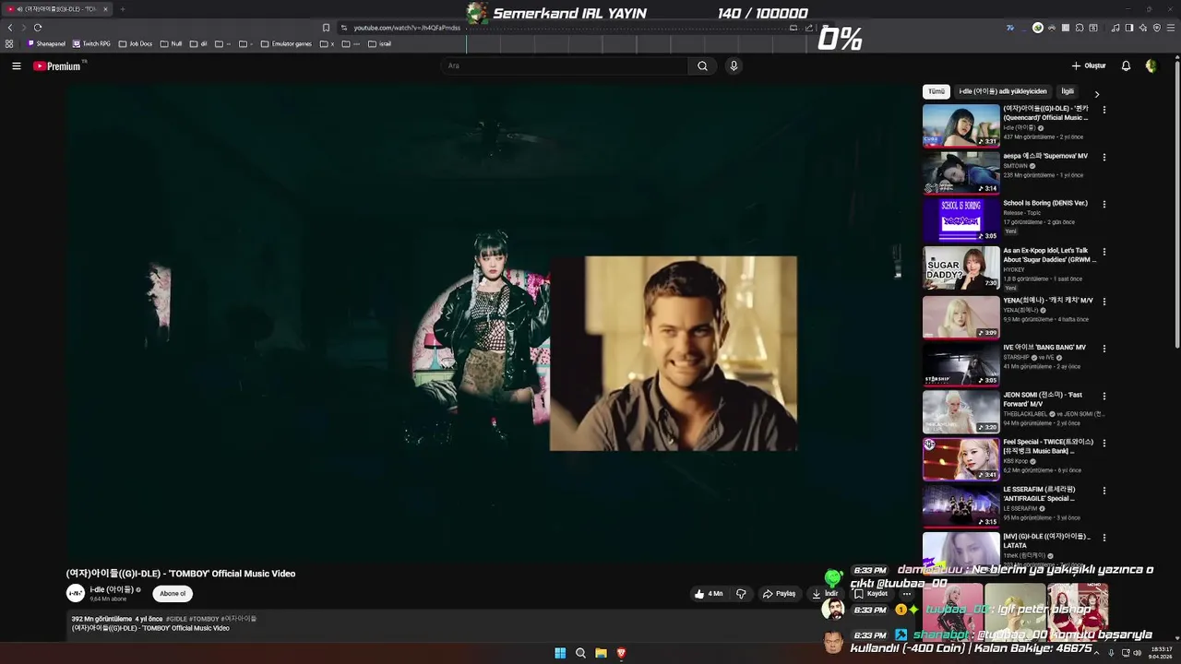
Task: Open File Explorer from taskbar
Action: pos(601,653)
